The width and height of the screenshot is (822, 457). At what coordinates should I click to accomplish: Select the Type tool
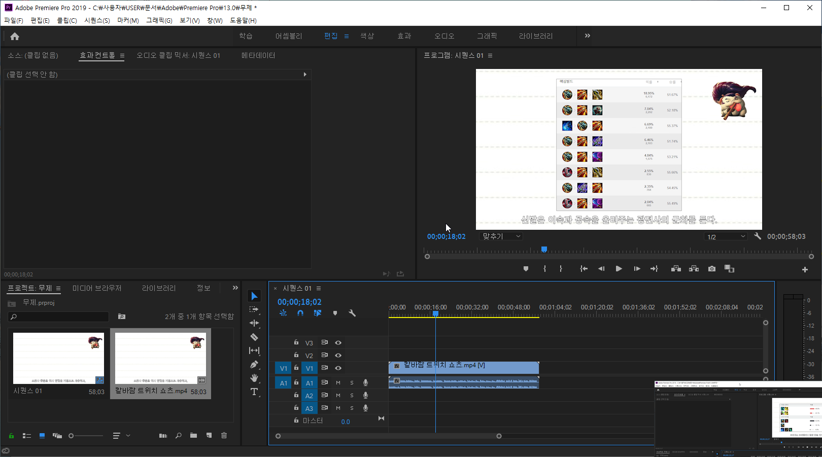coord(254,392)
